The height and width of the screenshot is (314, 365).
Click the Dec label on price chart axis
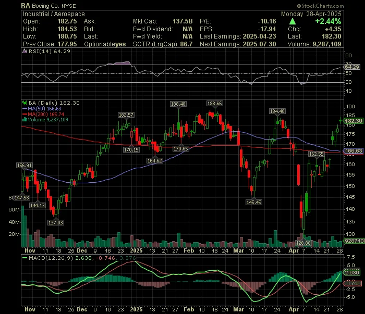pyautogui.click(x=82, y=250)
